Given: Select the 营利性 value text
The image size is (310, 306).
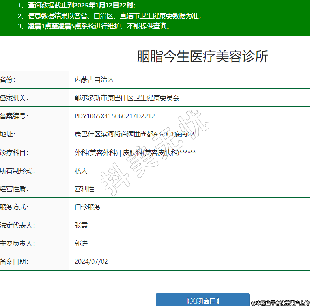Looking at the screenshot, I should pyautogui.click(x=84, y=189).
